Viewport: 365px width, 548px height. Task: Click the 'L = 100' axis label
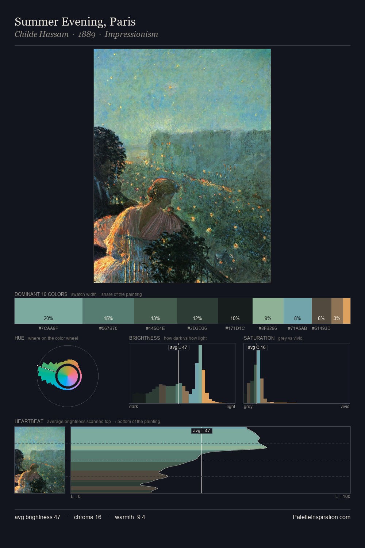343,496
